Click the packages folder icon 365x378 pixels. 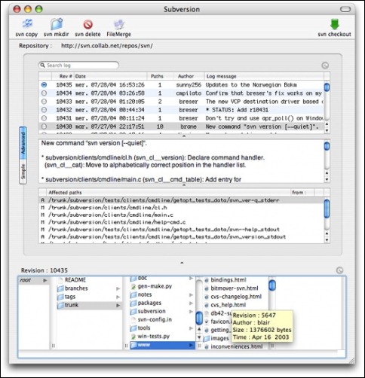[133, 303]
